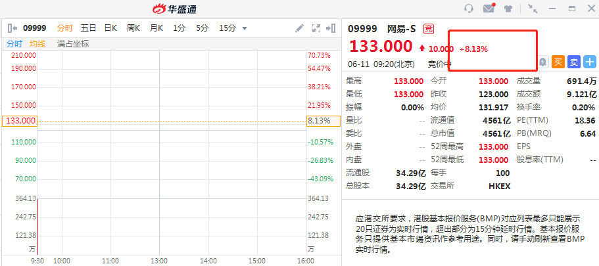The image size is (599, 266).
Task: Collapse the left panel arrow icon
Action: pos(12,28)
